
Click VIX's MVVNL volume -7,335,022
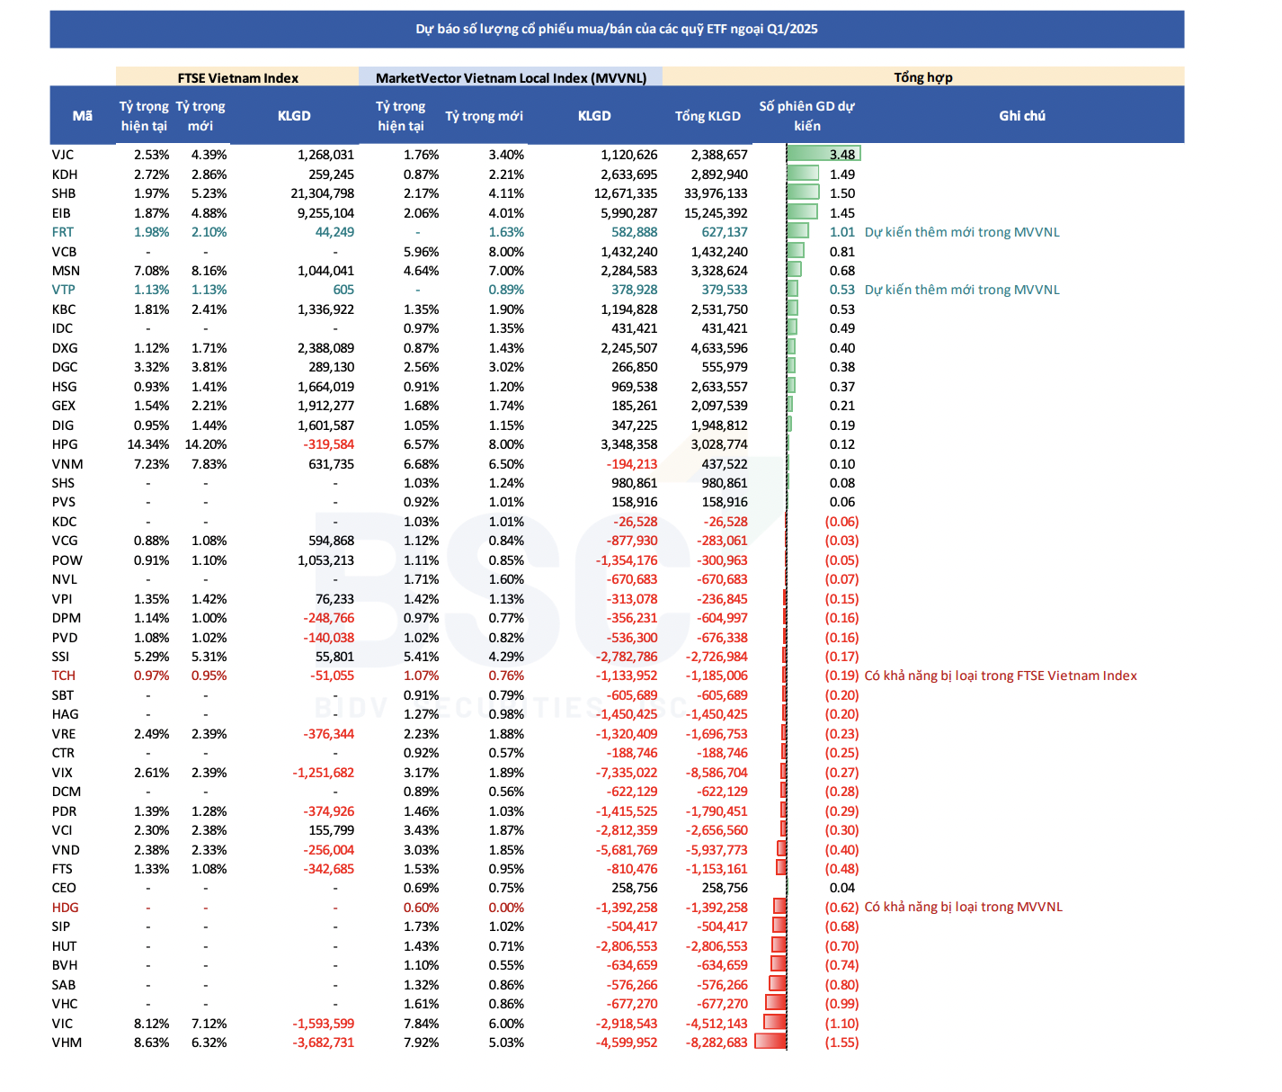pyautogui.click(x=627, y=773)
